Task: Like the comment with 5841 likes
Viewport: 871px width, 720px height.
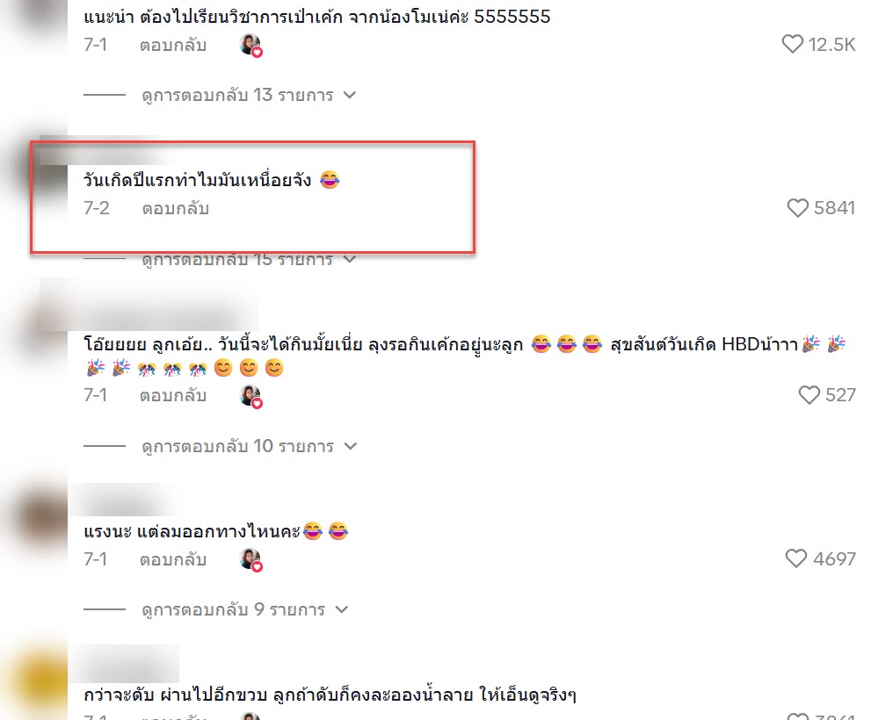Action: tap(798, 207)
